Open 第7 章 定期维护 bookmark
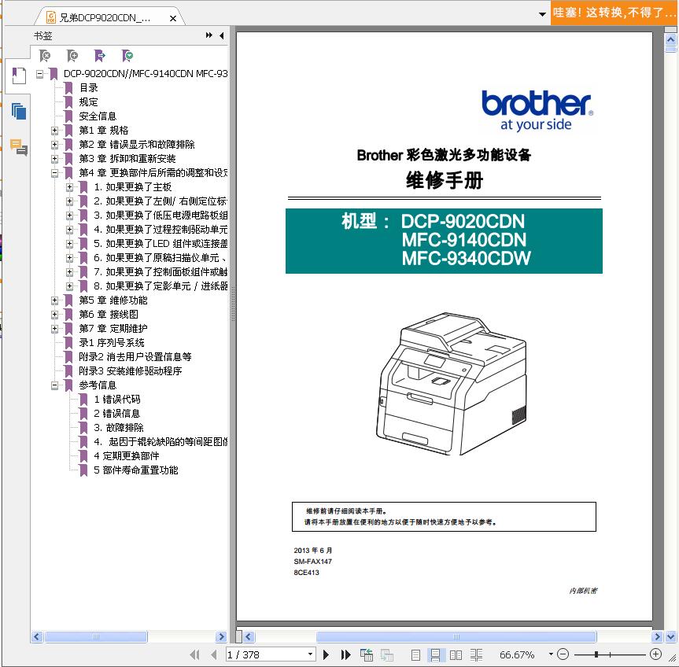 [113, 329]
